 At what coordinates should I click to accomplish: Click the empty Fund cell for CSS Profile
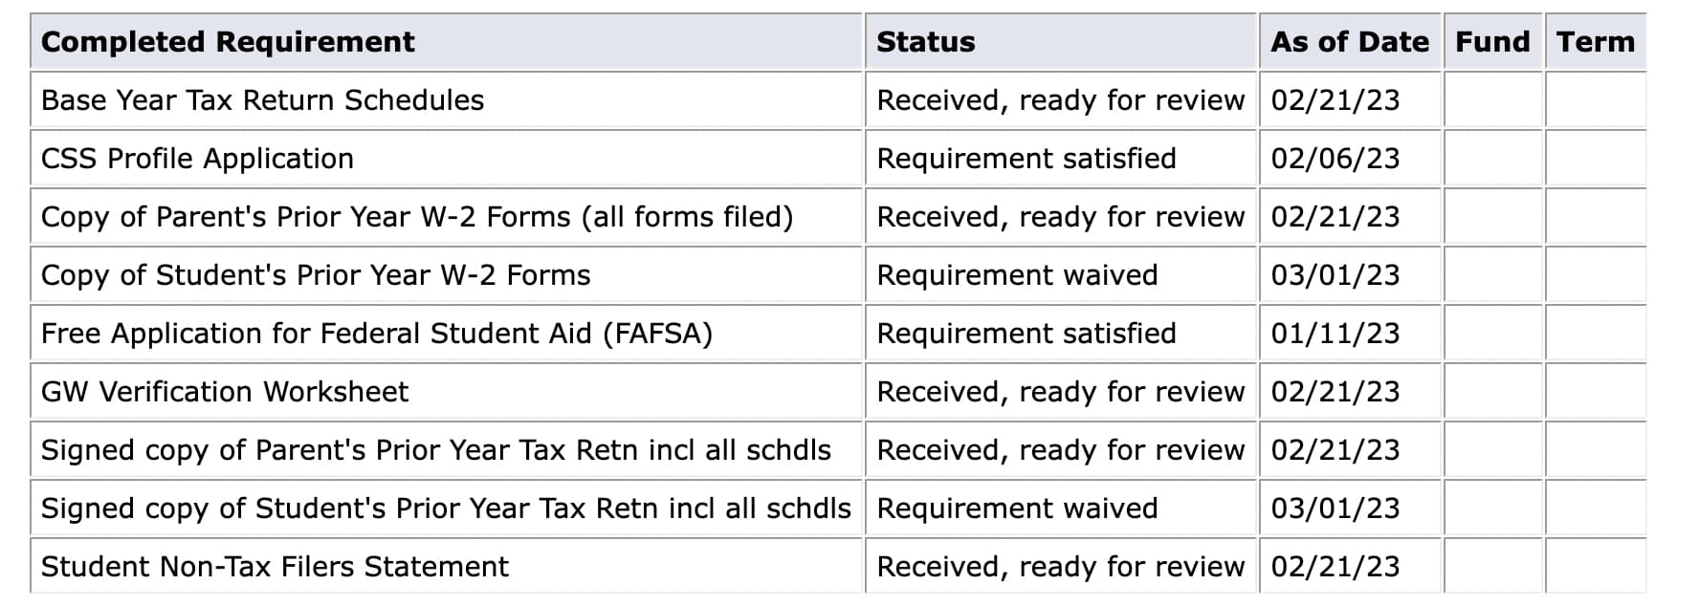click(1493, 159)
